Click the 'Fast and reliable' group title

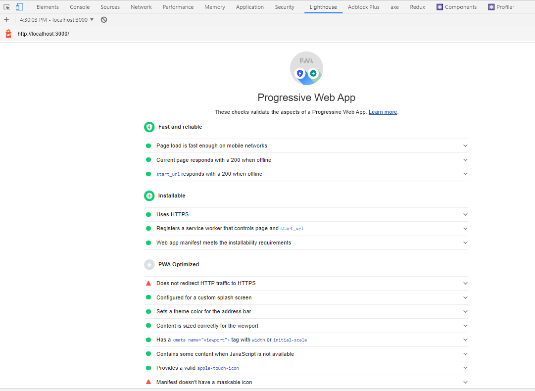[x=180, y=127]
